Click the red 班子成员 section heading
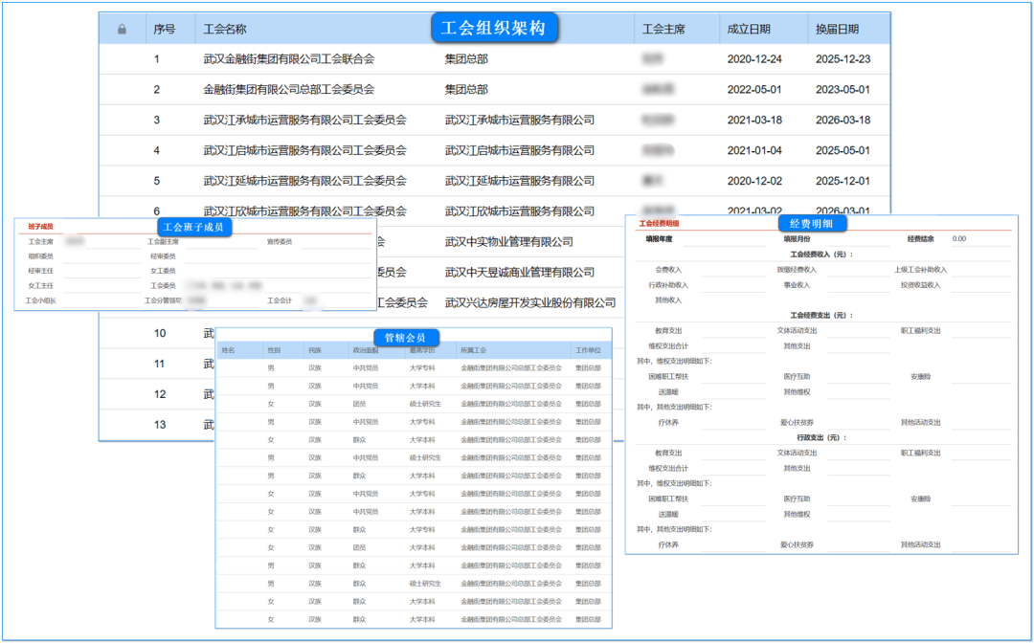 click(x=40, y=227)
